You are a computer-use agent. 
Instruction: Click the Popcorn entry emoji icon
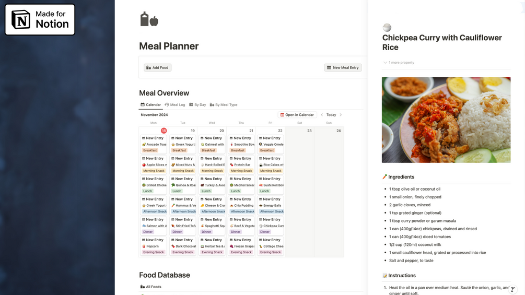(x=144, y=246)
